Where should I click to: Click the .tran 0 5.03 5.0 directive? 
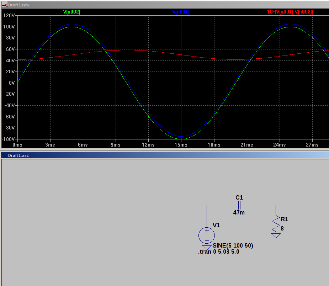pos(219,252)
